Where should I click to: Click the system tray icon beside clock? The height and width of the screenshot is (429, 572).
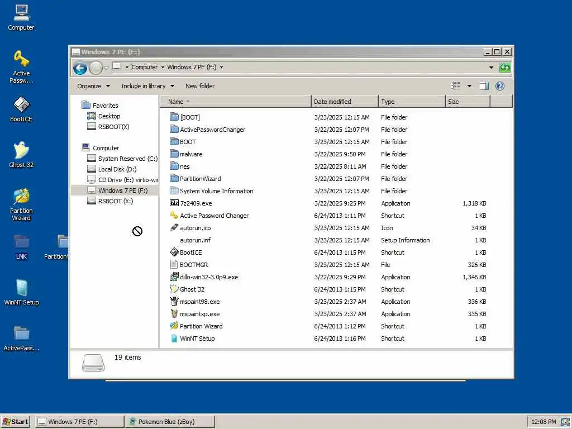tap(565, 422)
